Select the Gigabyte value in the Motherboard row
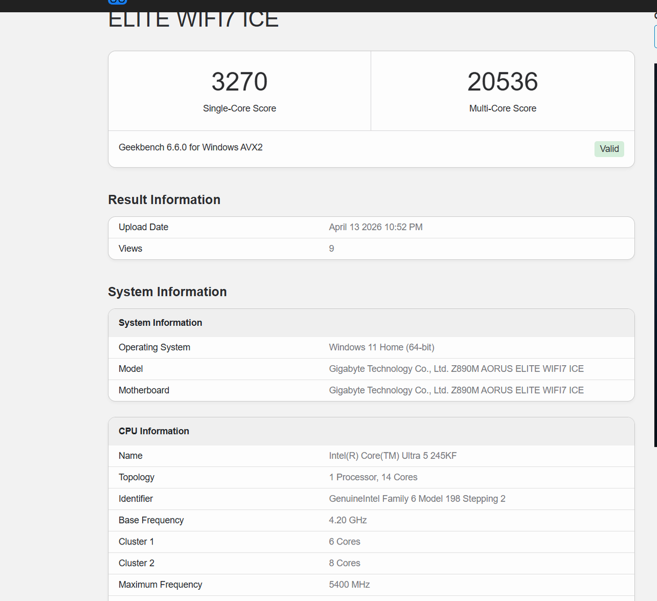The height and width of the screenshot is (601, 657). (x=456, y=390)
